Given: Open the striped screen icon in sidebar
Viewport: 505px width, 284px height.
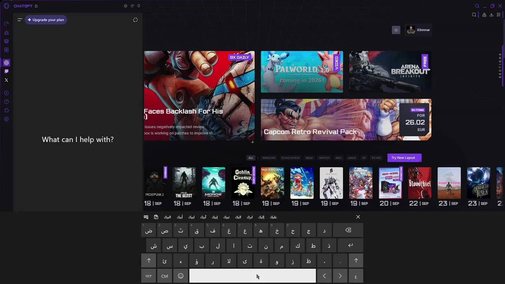Looking at the screenshot, I should coord(6,41).
